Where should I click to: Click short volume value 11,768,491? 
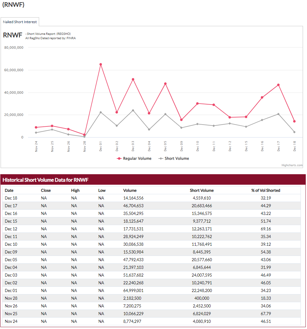coord(202,244)
